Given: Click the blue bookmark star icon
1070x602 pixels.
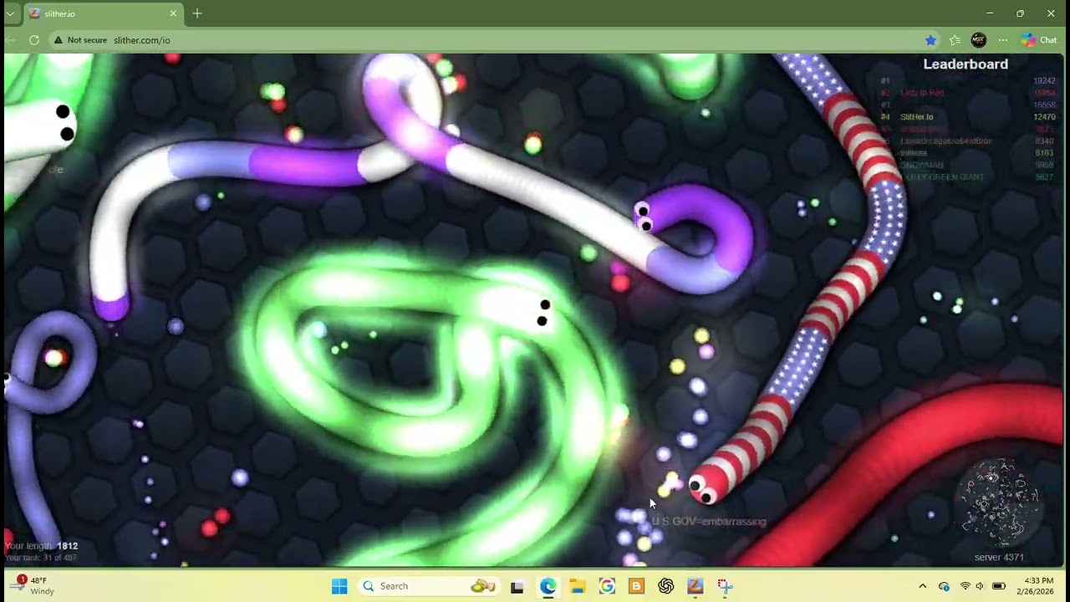Looking at the screenshot, I should [x=930, y=40].
